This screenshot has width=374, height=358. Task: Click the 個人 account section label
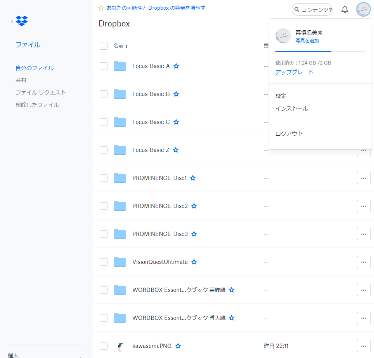(x=13, y=355)
